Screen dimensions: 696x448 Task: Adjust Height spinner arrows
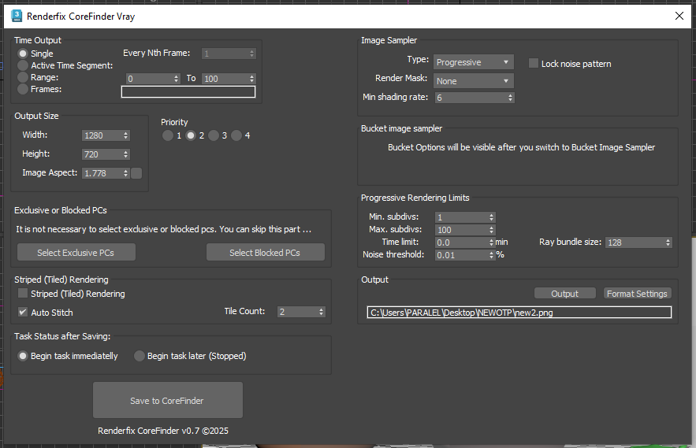pos(125,154)
